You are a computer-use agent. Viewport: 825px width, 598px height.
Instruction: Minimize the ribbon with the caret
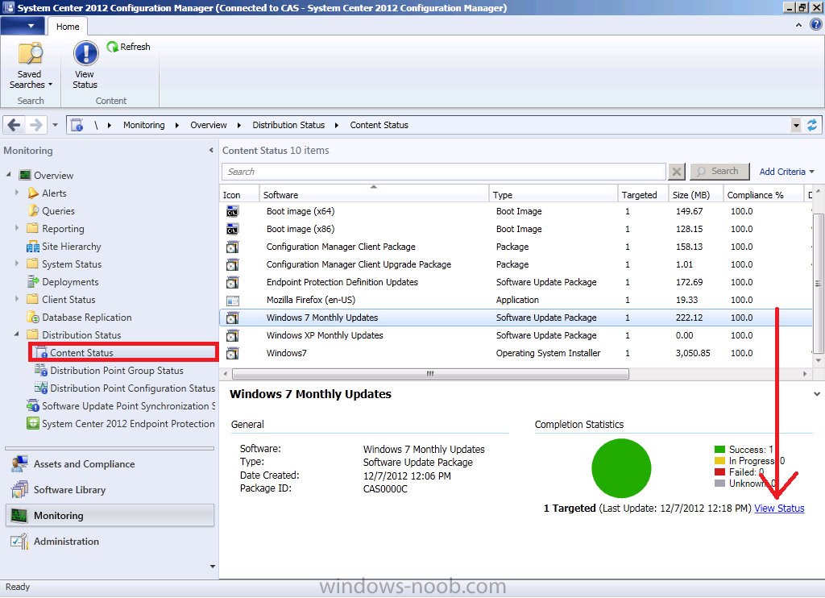tap(798, 25)
